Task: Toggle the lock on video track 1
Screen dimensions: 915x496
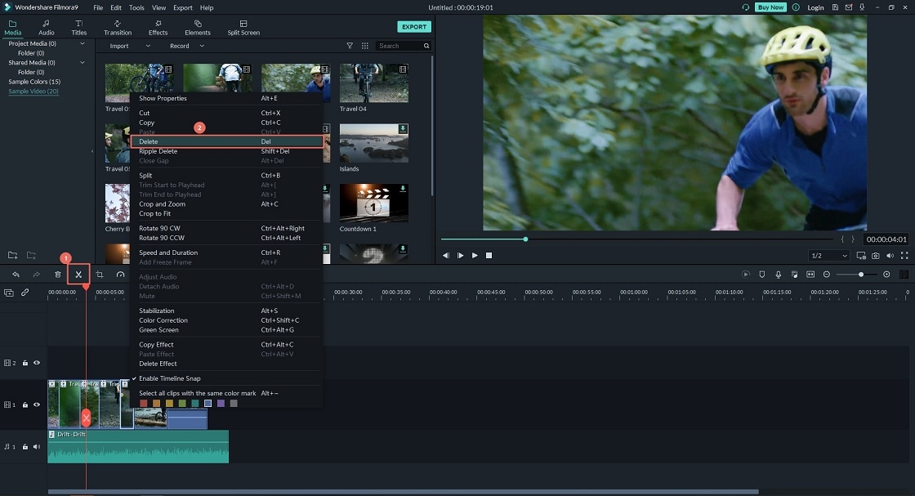Action: (x=25, y=404)
